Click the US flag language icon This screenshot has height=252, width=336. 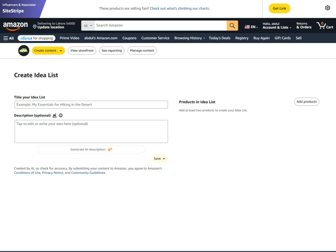(247, 27)
